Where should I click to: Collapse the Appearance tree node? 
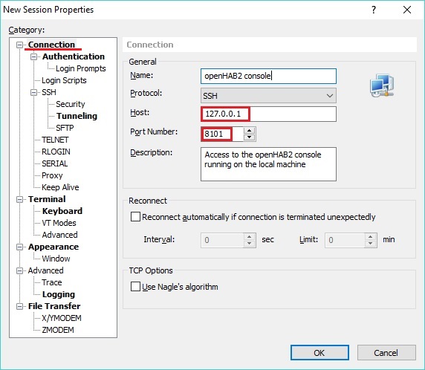coord(19,247)
